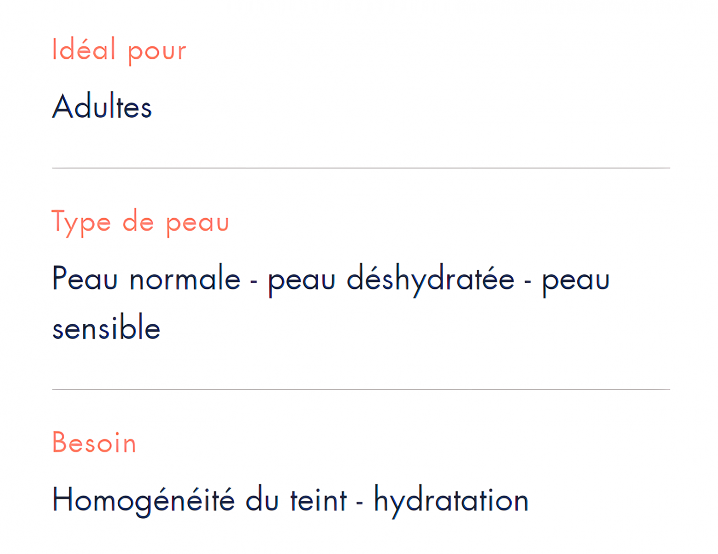Click the "Type de peau" heading
The width and height of the screenshot is (718, 554).
[x=140, y=222]
